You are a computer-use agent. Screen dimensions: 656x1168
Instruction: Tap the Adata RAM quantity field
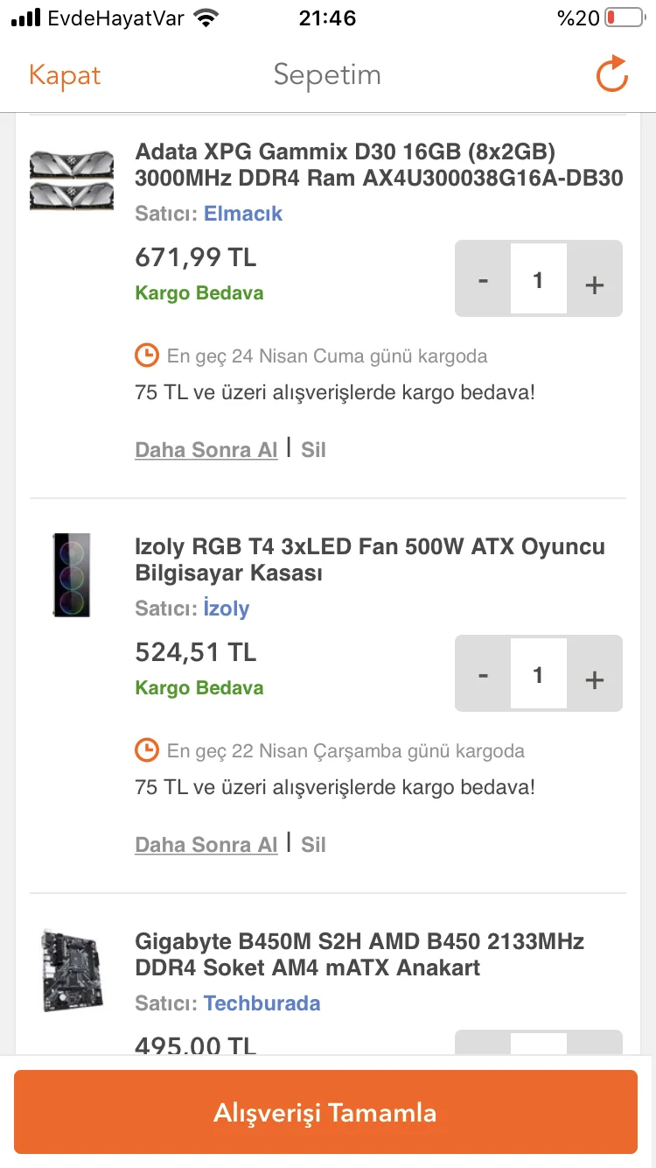(x=538, y=280)
